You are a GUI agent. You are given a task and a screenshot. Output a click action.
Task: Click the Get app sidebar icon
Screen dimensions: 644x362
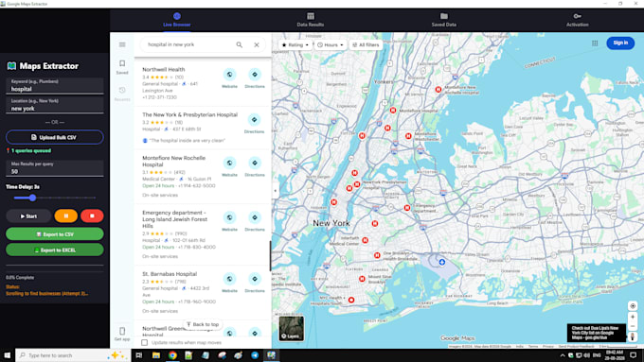pyautogui.click(x=122, y=334)
